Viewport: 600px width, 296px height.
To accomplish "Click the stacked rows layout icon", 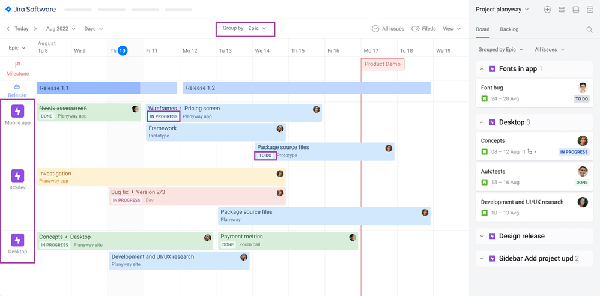I will (x=562, y=10).
